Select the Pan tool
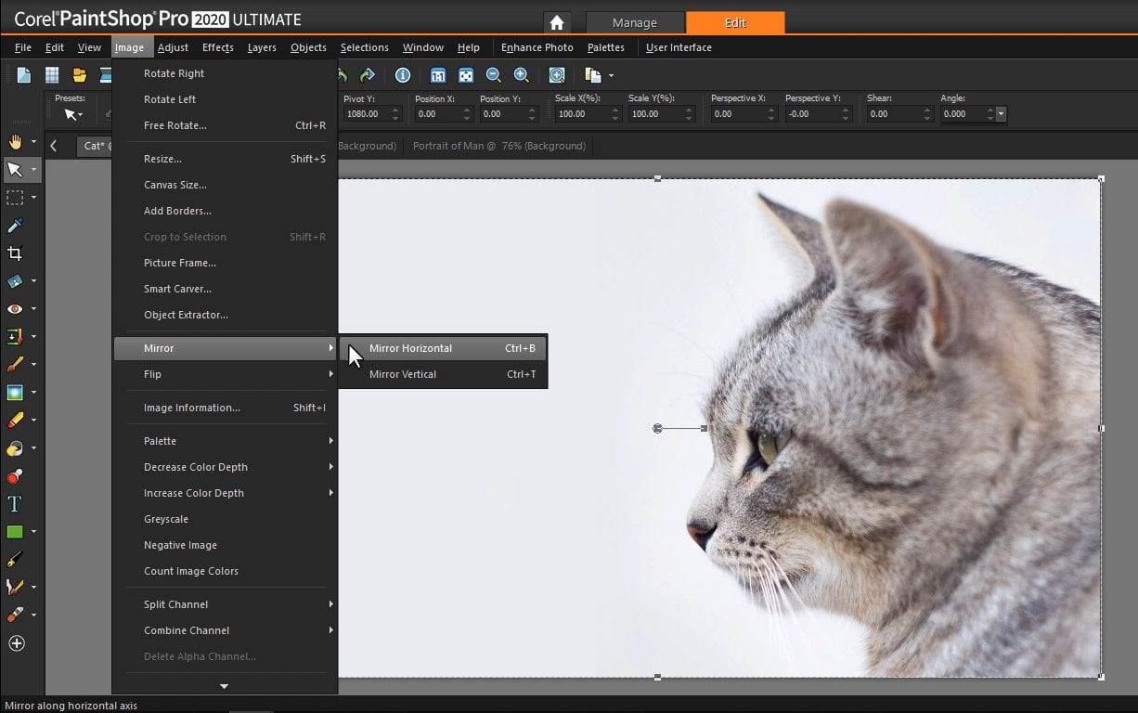 16,141
